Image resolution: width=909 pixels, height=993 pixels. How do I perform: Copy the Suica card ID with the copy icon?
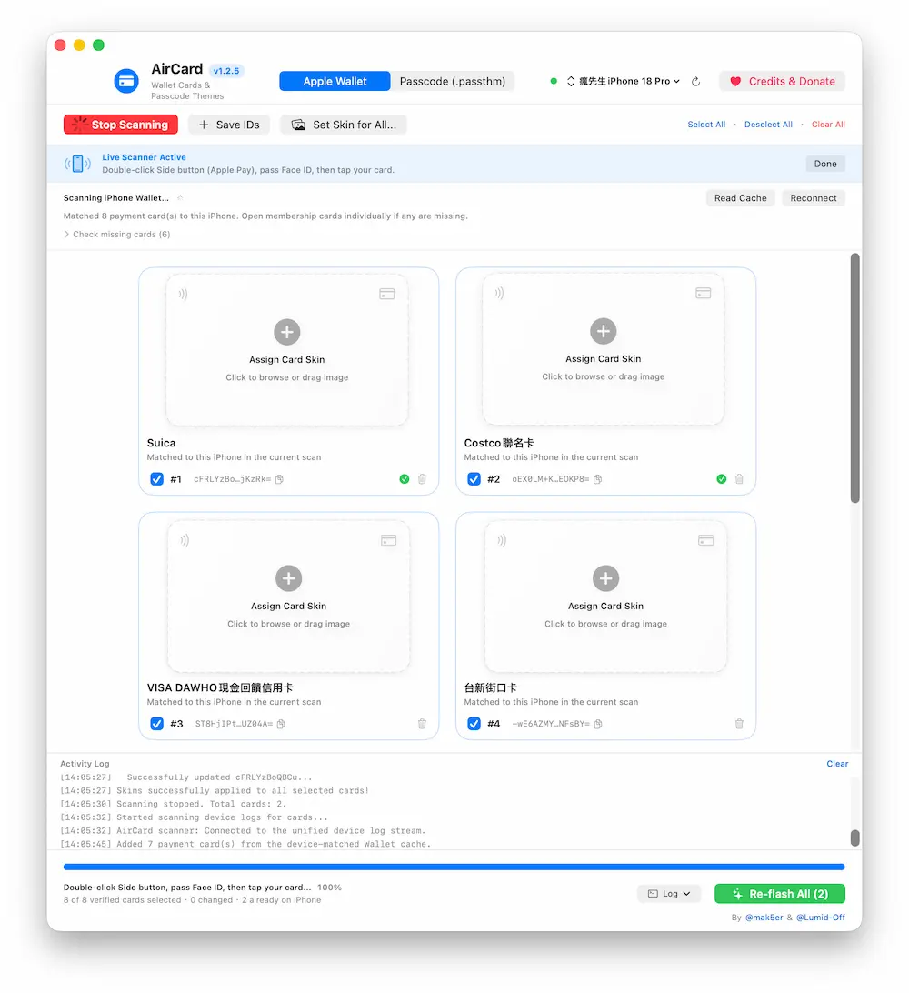click(x=279, y=479)
